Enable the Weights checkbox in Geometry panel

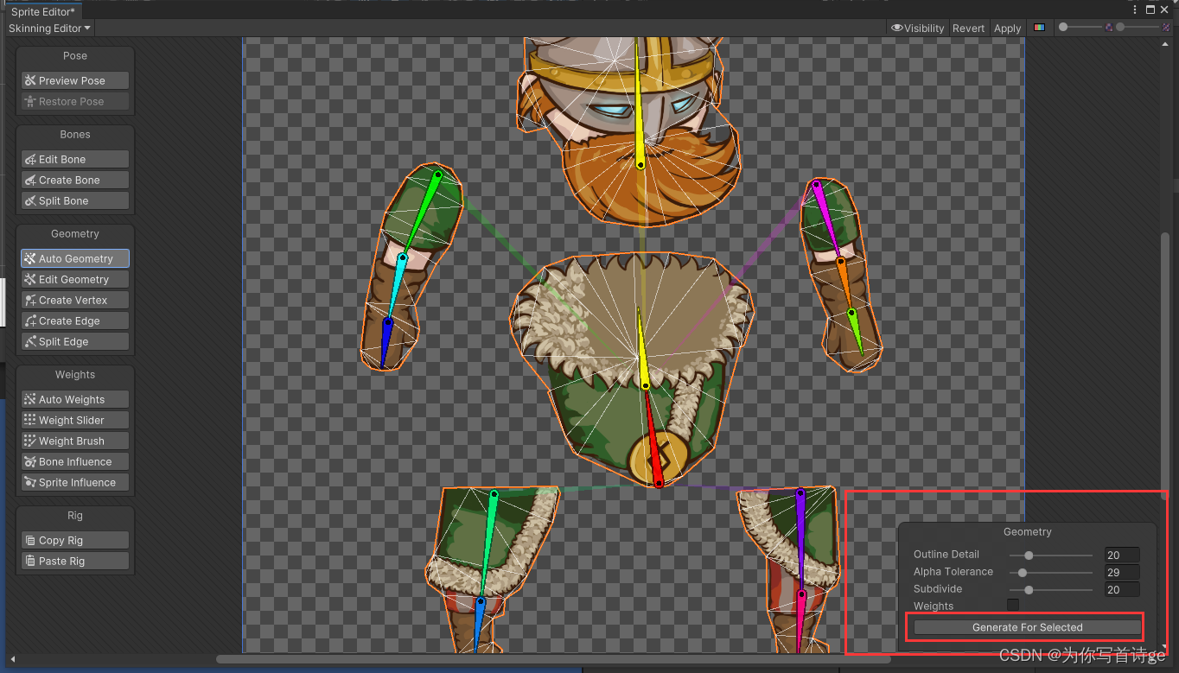(1013, 606)
